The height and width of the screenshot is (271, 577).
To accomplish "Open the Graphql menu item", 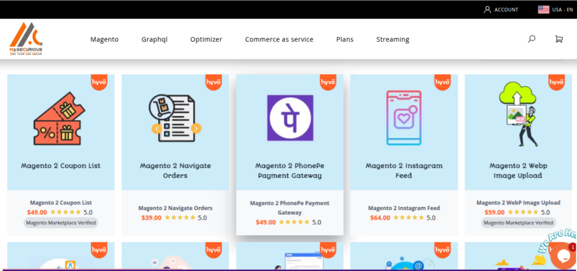I will point(154,39).
